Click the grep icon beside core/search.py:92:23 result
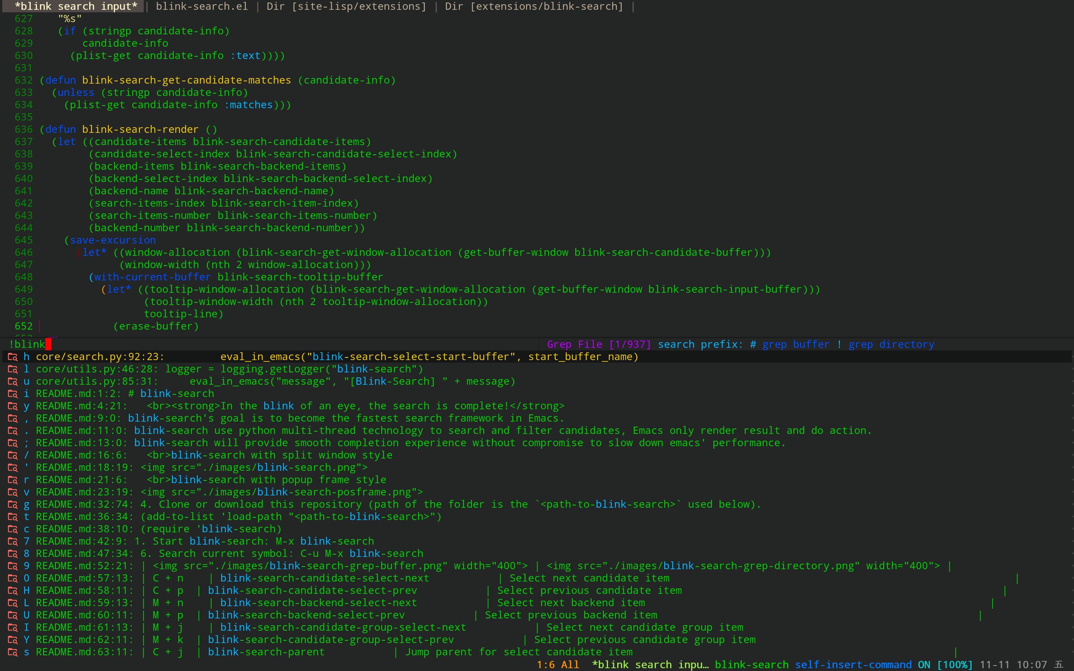Viewport: 1074px width, 671px height. click(12, 357)
